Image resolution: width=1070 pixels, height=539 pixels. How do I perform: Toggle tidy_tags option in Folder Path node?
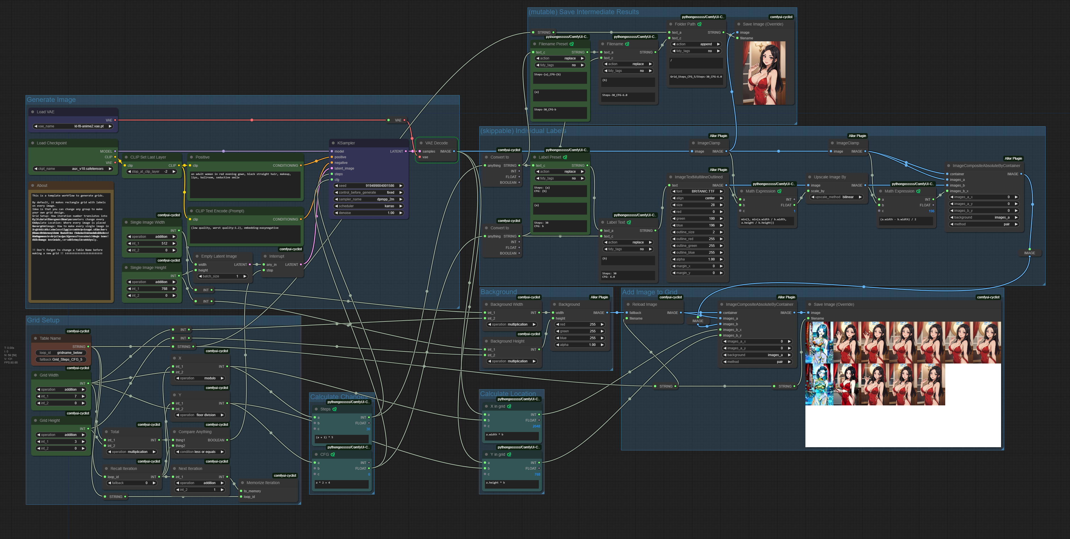(x=696, y=51)
